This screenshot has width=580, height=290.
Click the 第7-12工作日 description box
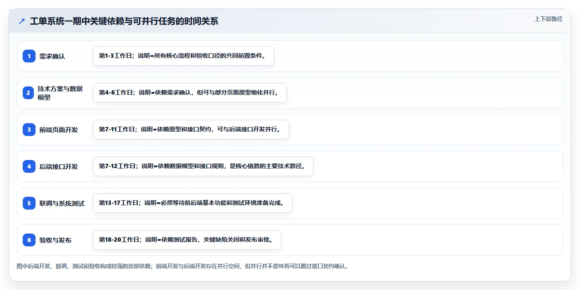[203, 166]
